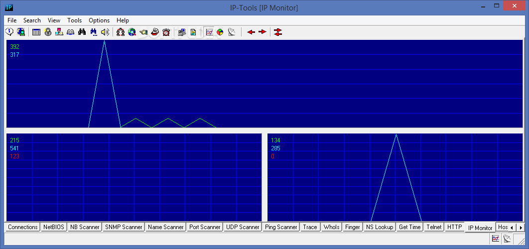Click the red double opposing arrows icon

tap(278, 32)
